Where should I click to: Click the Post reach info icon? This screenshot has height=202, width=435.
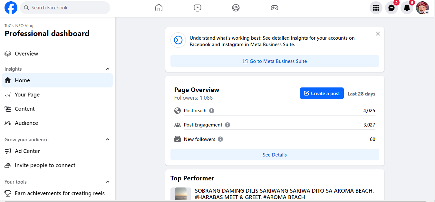212,111
